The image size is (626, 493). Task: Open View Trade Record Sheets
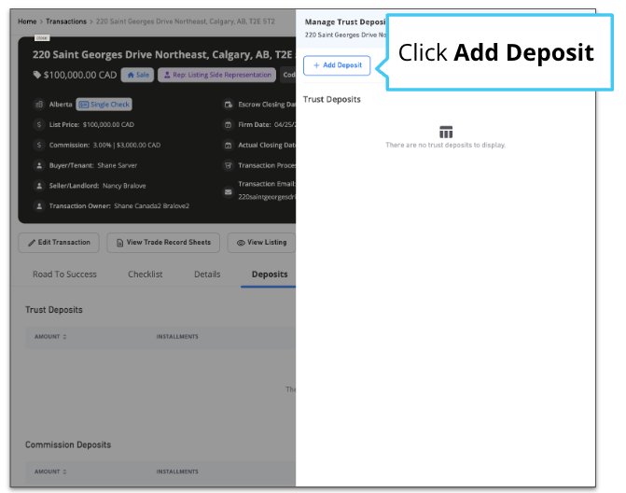point(163,243)
